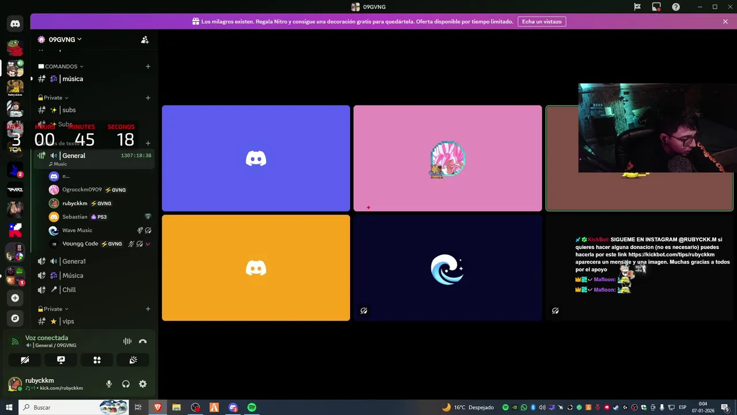Open the Windows Start menu
The height and width of the screenshot is (415, 737).
[9, 408]
